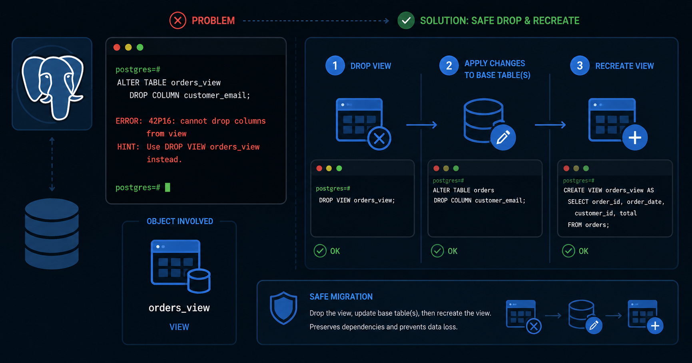Click the OK checkmark under the APPLY CHANGES step
The height and width of the screenshot is (363, 692).
click(x=437, y=251)
